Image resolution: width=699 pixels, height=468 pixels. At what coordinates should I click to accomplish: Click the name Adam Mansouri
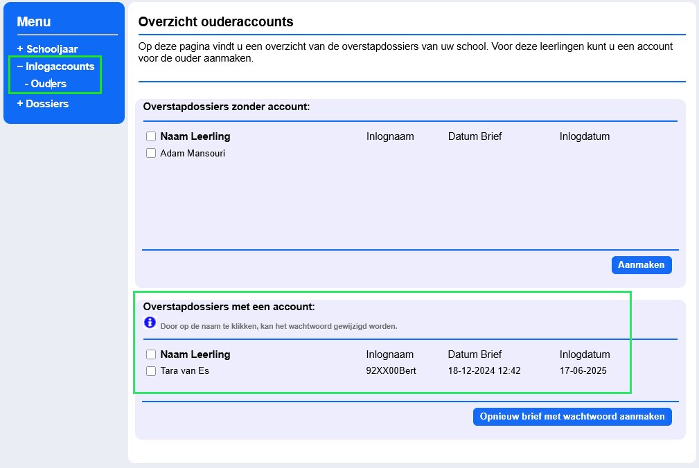(x=193, y=154)
